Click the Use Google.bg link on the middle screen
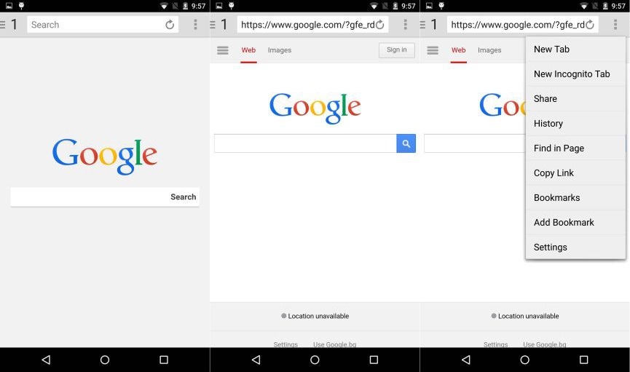630x372 pixels. click(x=335, y=344)
